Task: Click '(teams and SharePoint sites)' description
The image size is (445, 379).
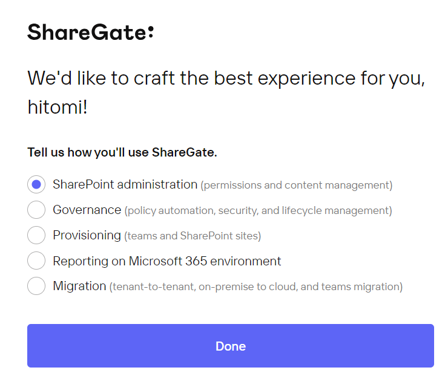Action: [x=193, y=236]
